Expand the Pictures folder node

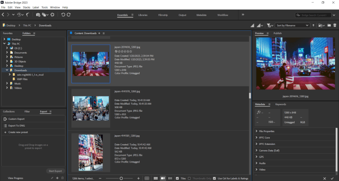click(7, 57)
